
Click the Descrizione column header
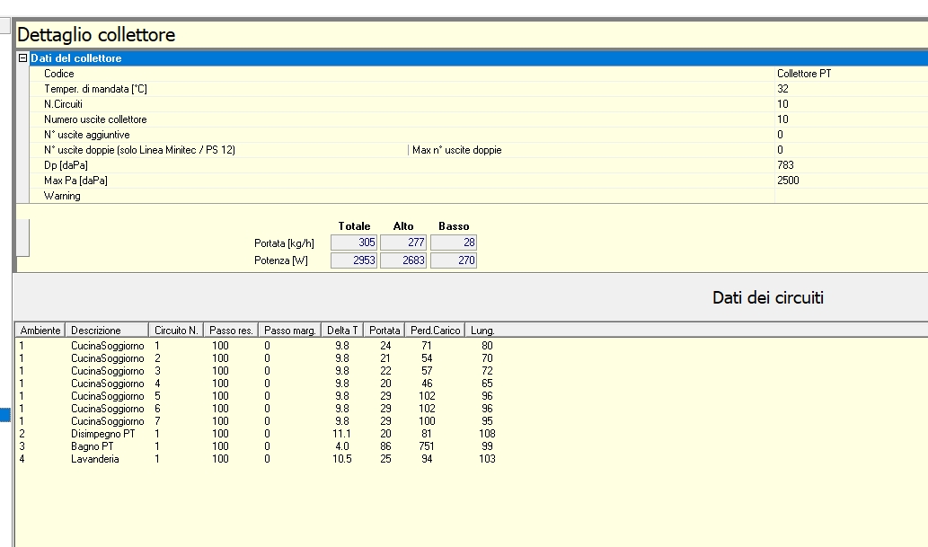click(x=96, y=331)
